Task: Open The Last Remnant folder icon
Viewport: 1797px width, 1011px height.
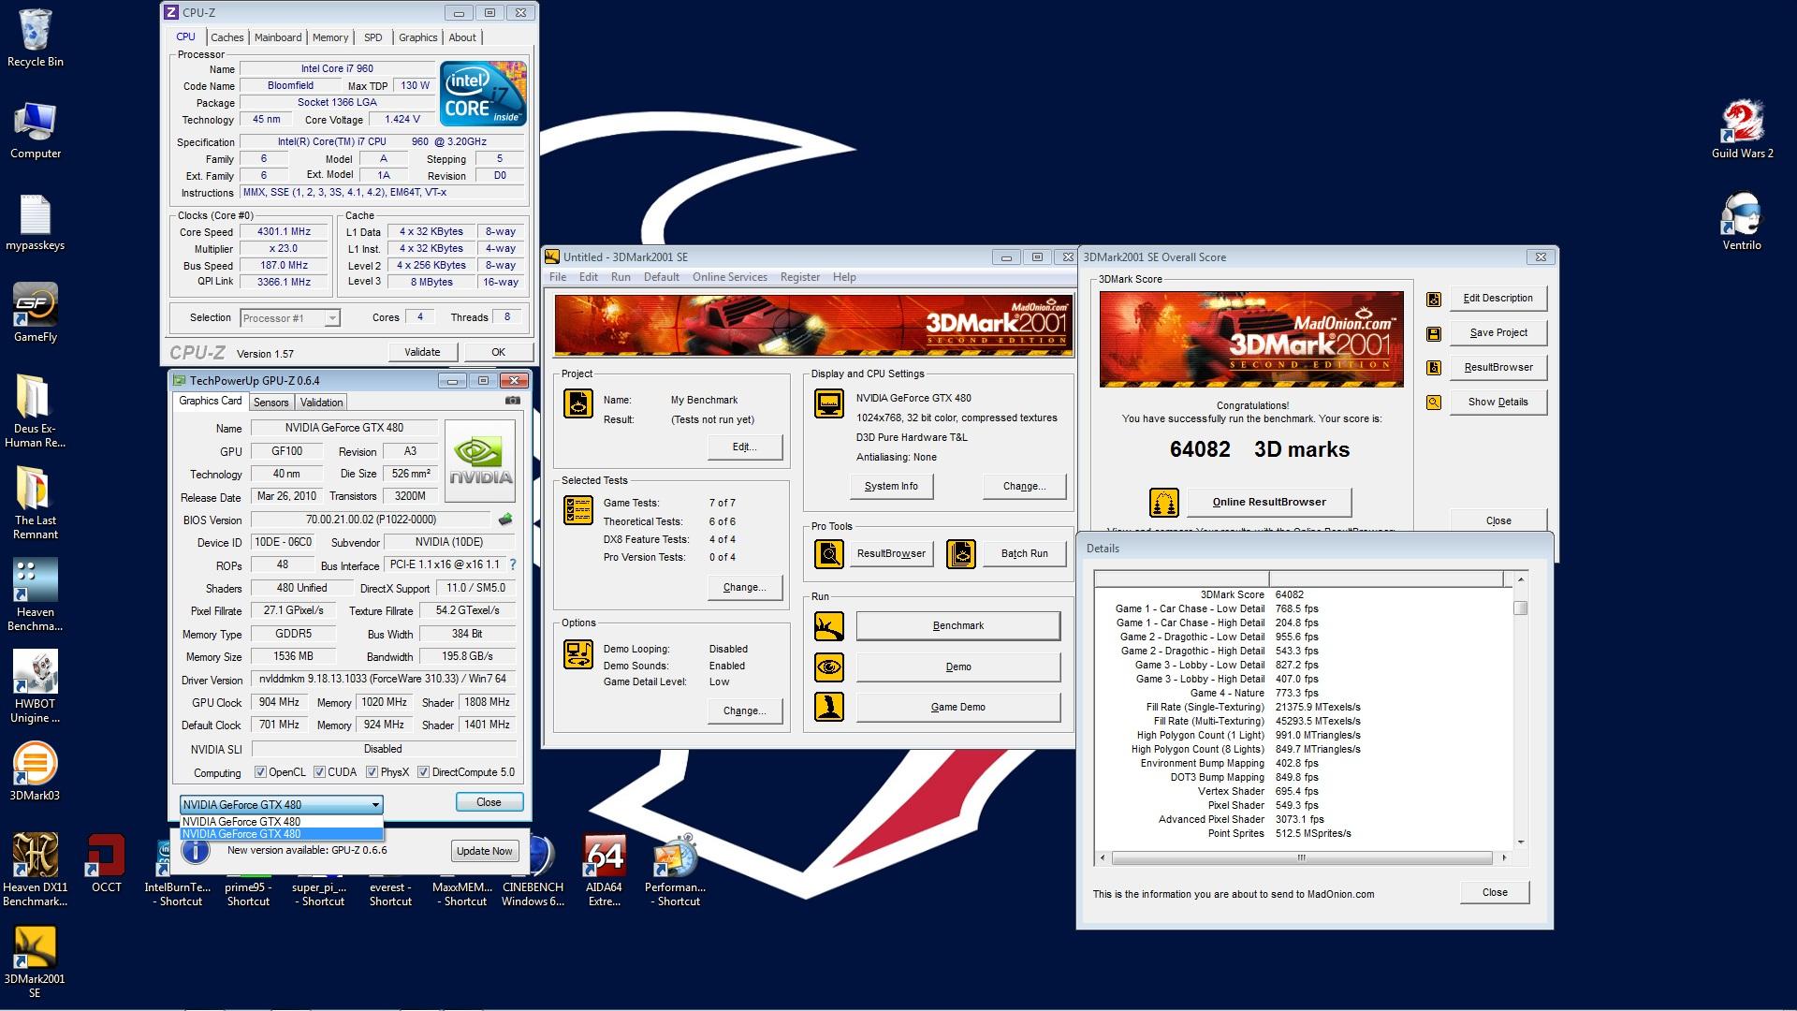Action: [x=36, y=504]
